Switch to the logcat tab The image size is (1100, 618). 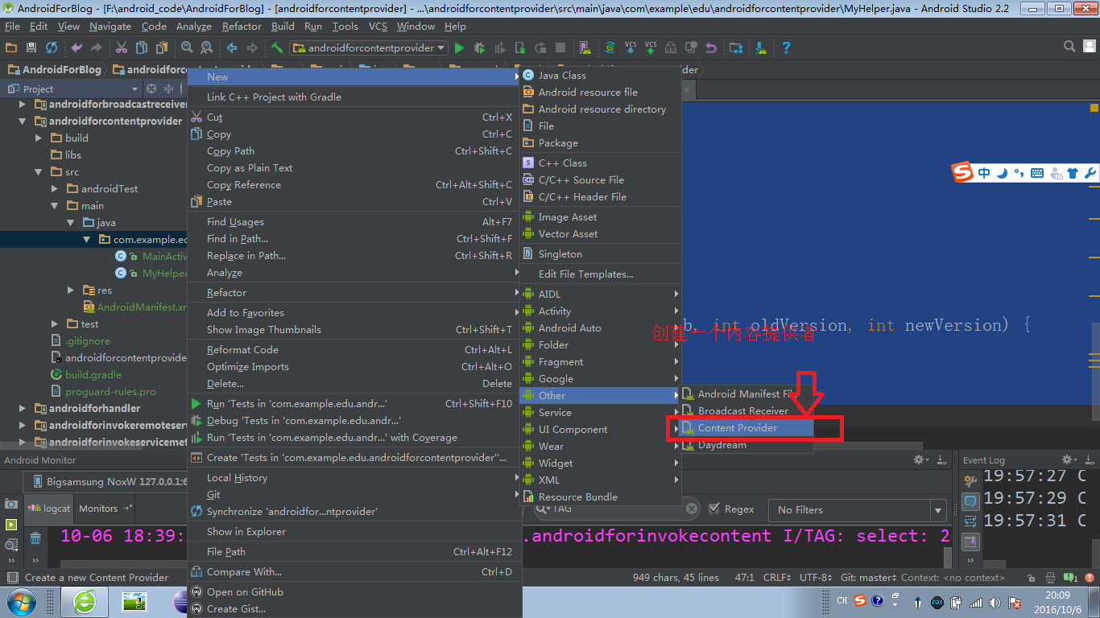point(49,509)
